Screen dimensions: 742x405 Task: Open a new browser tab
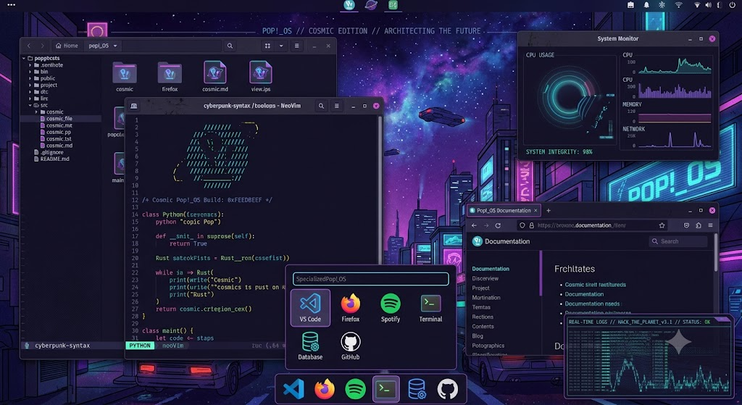[x=549, y=211]
